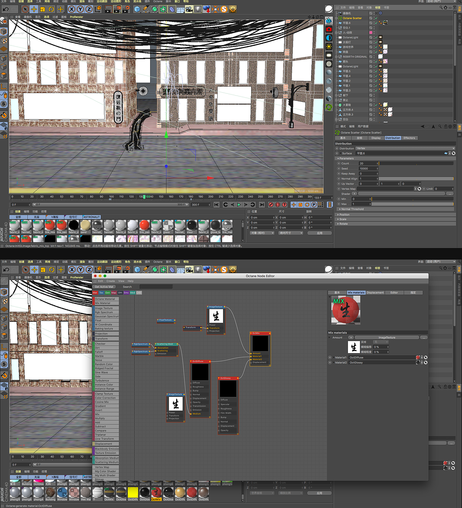Toggle the green enable checkmark on 太极灯 row
This screenshot has width=462, height=508.
point(376,42)
